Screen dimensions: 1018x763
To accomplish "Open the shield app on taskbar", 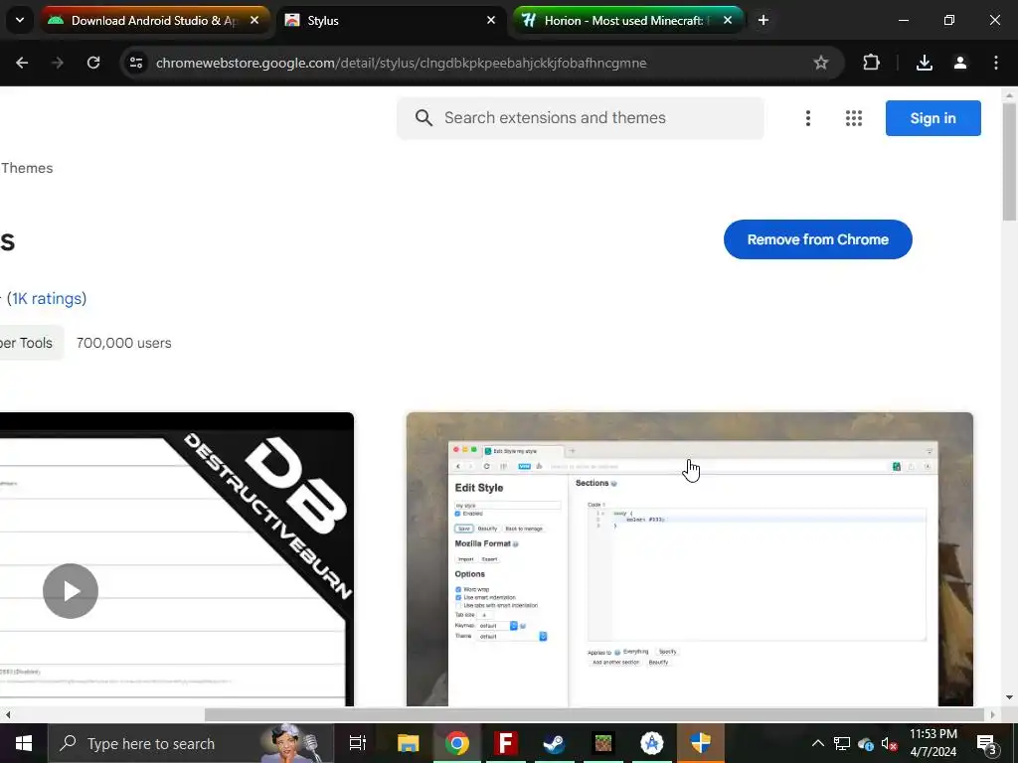I will click(x=701, y=743).
